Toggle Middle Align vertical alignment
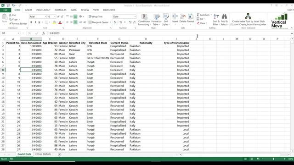 (x=71, y=16)
